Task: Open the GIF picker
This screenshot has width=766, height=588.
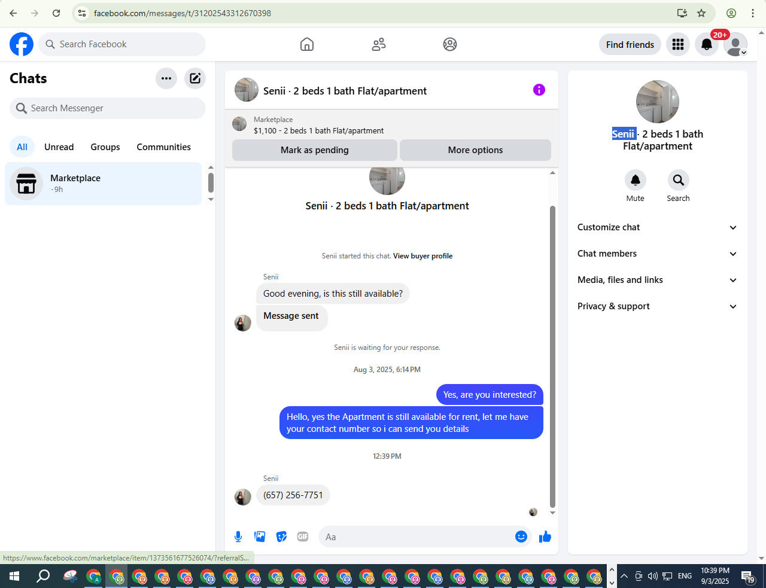Action: click(303, 537)
